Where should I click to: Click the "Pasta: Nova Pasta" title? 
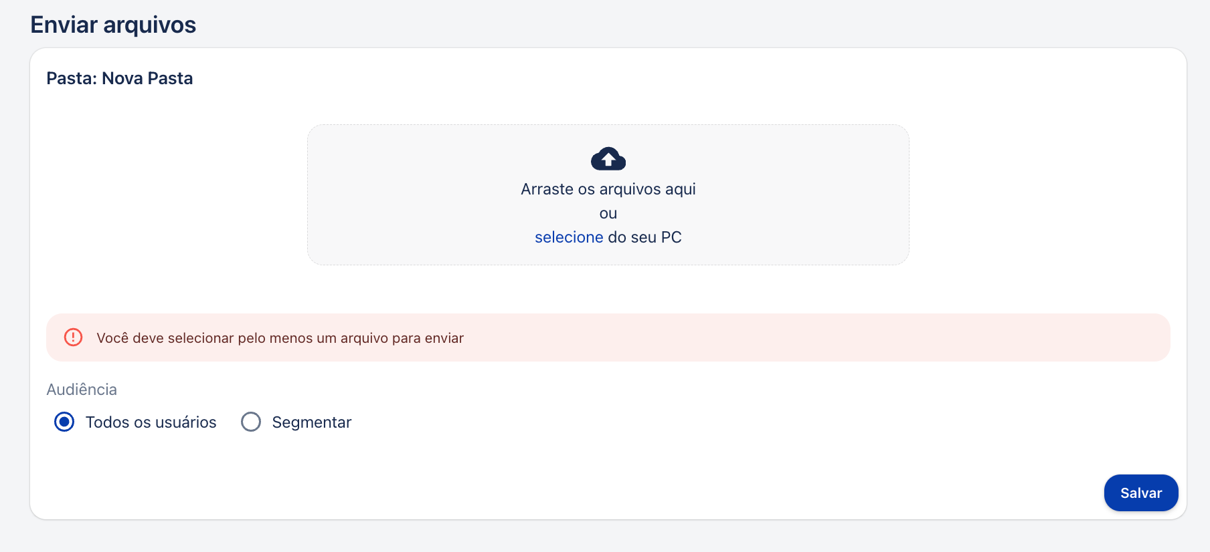(119, 78)
